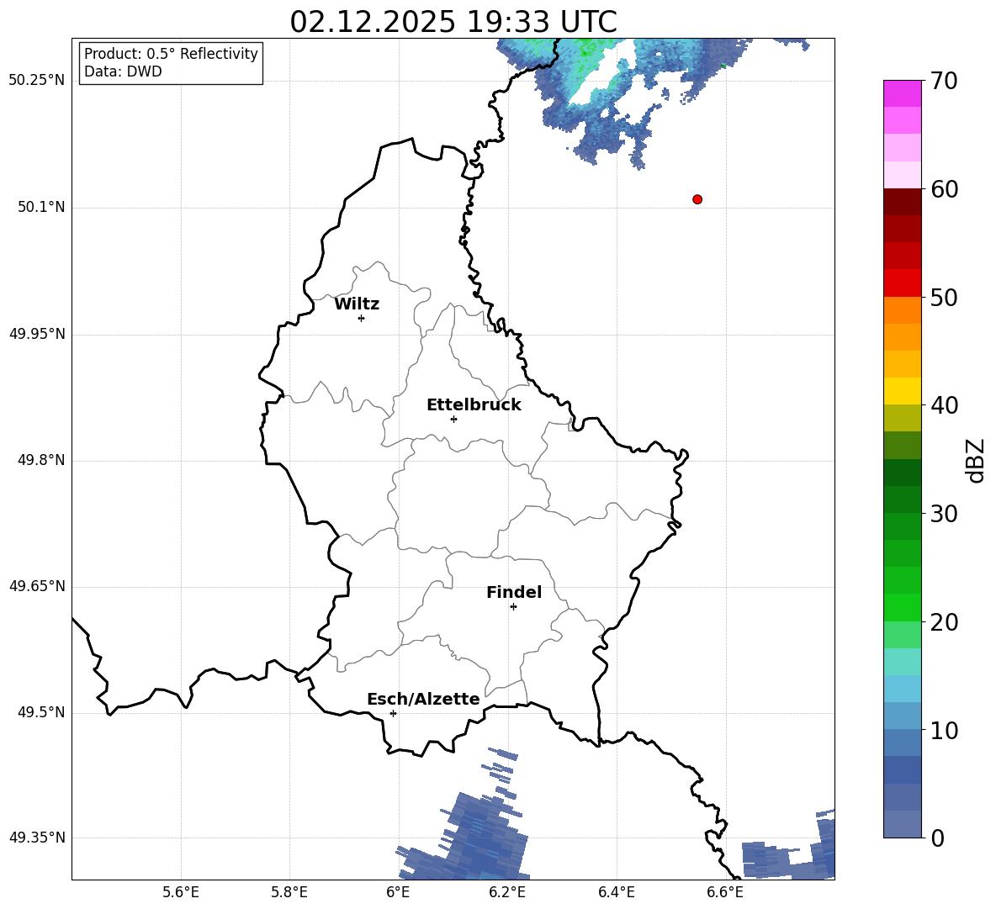Click the 6.6°E longitude label
996x909 pixels.
(x=725, y=892)
